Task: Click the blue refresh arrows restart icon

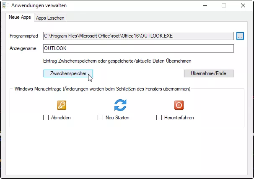Action: (x=120, y=105)
